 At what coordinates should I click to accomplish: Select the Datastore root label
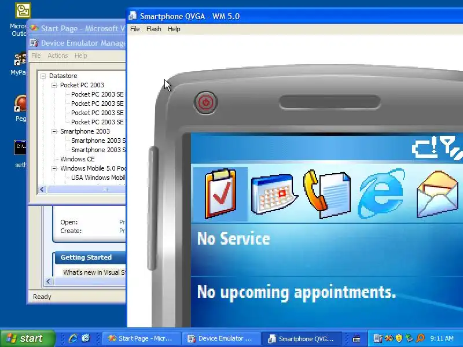pos(63,76)
